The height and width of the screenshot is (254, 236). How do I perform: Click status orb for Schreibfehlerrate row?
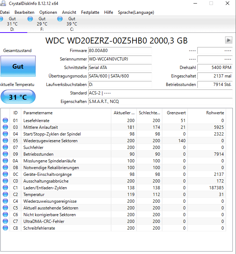pyautogui.click(x=5, y=228)
